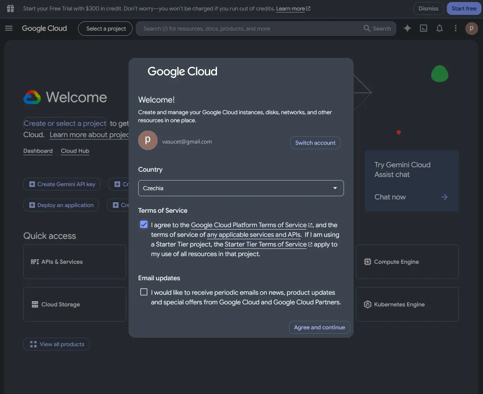Open Learn more about projects link

coord(89,135)
